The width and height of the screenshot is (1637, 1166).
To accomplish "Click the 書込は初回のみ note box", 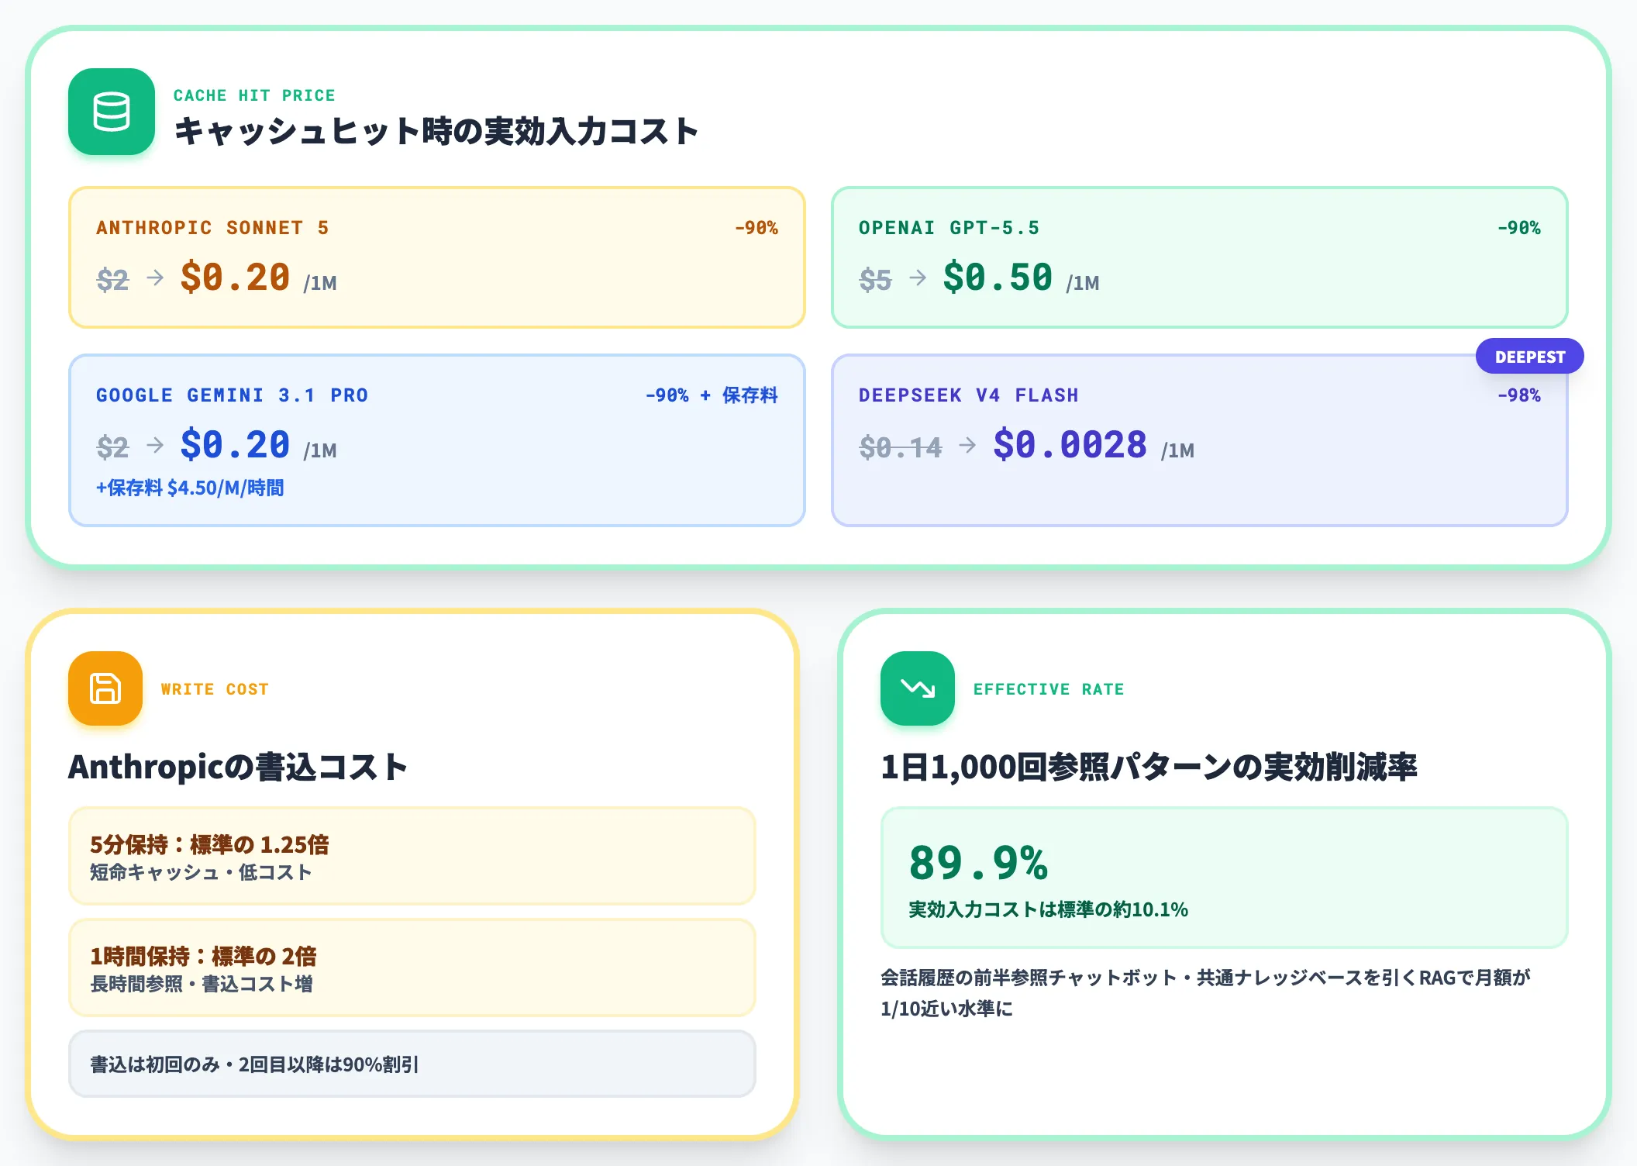I will tap(412, 1064).
